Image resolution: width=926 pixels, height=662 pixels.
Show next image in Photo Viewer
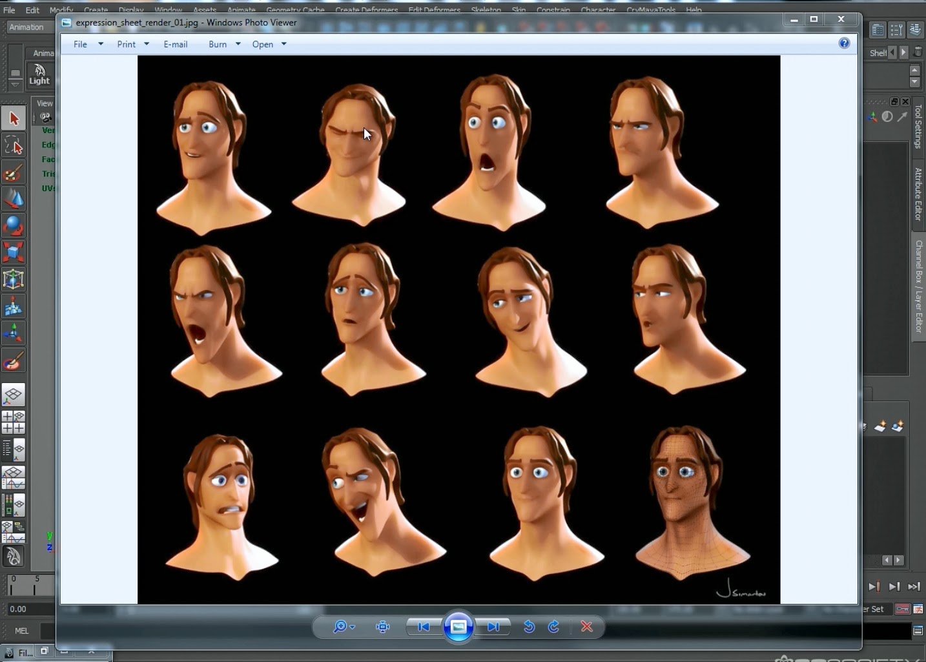tap(493, 626)
